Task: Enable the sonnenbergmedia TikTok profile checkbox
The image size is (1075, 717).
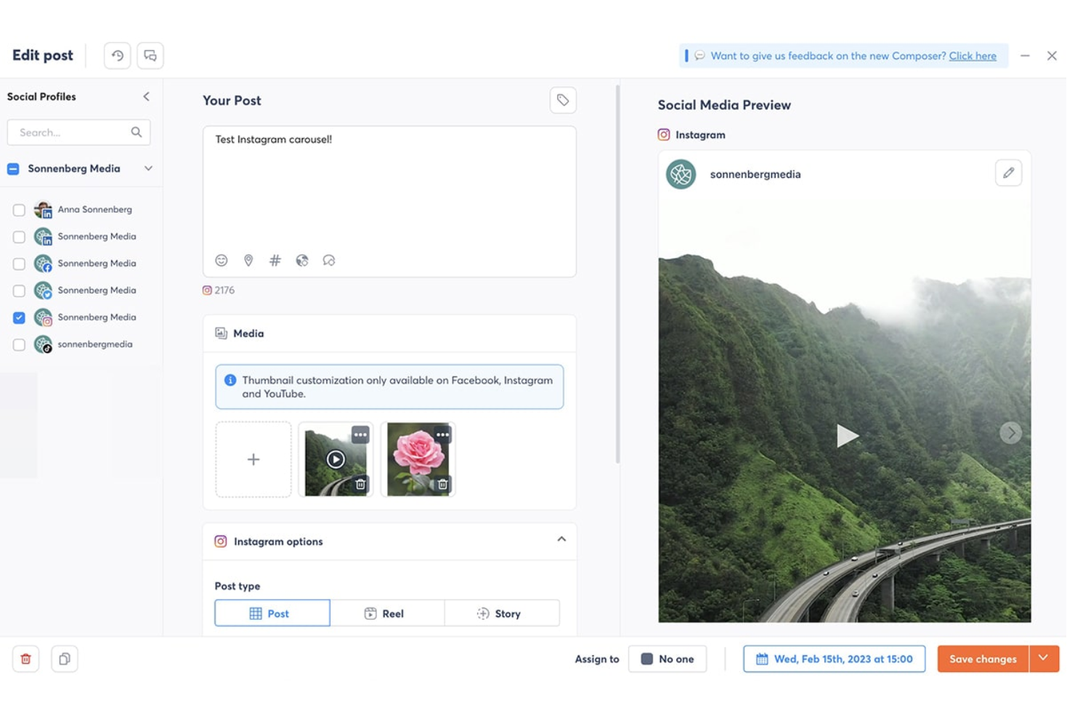Action: (x=19, y=344)
